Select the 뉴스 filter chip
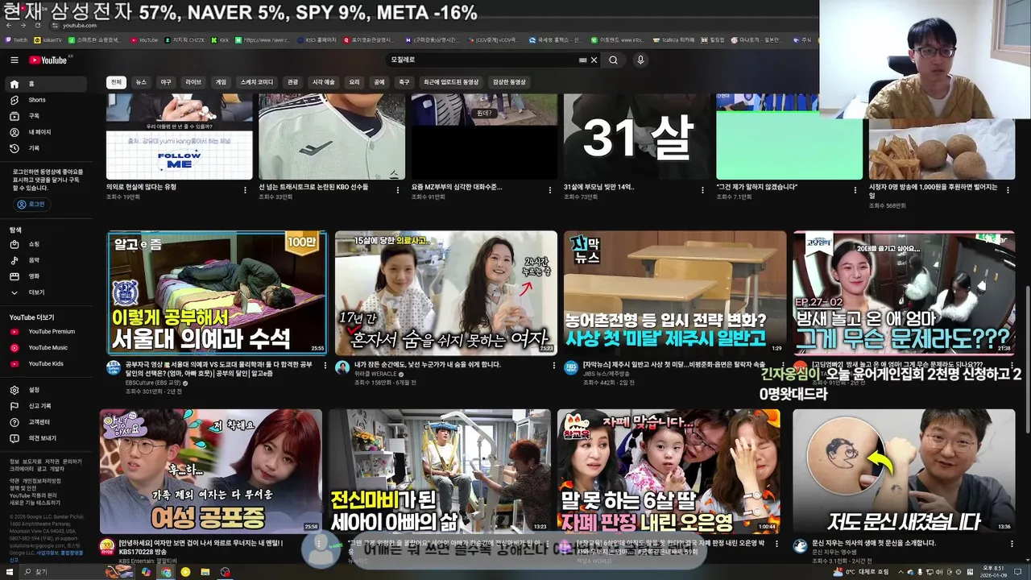1031x580 pixels. [x=141, y=82]
